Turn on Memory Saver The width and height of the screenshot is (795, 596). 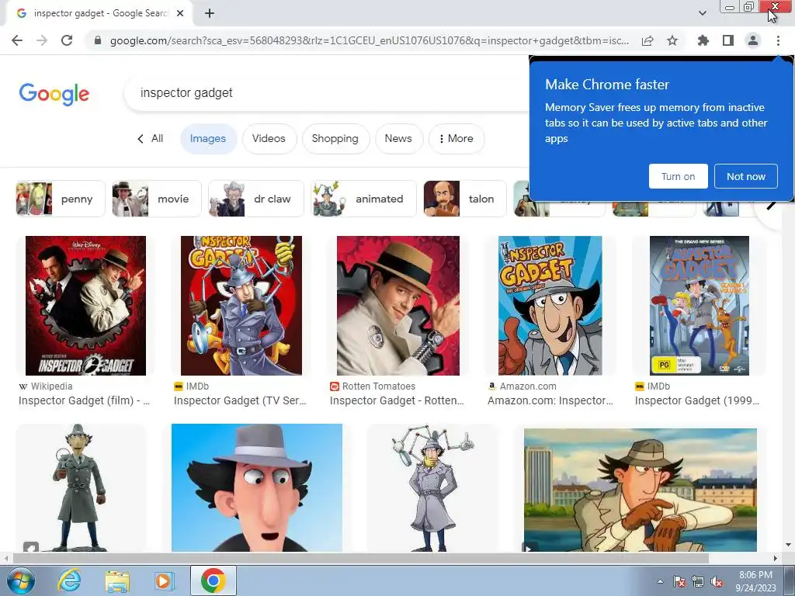click(x=678, y=176)
